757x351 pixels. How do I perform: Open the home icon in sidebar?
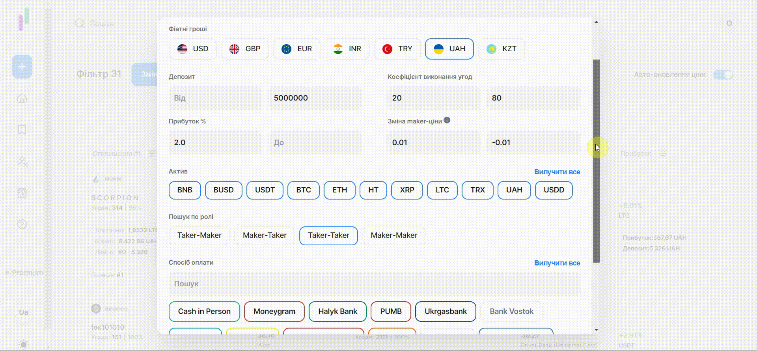[x=22, y=98]
